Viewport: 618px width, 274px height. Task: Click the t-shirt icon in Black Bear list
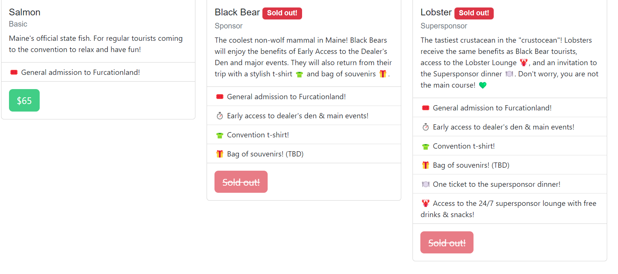[220, 135]
